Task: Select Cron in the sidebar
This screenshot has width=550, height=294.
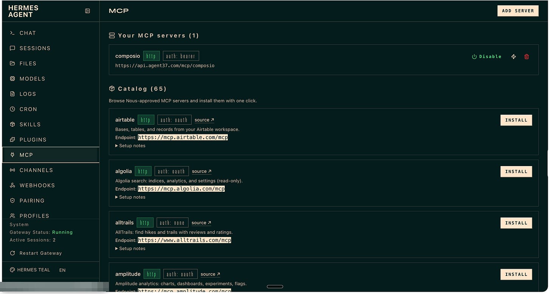Action: click(x=51, y=109)
